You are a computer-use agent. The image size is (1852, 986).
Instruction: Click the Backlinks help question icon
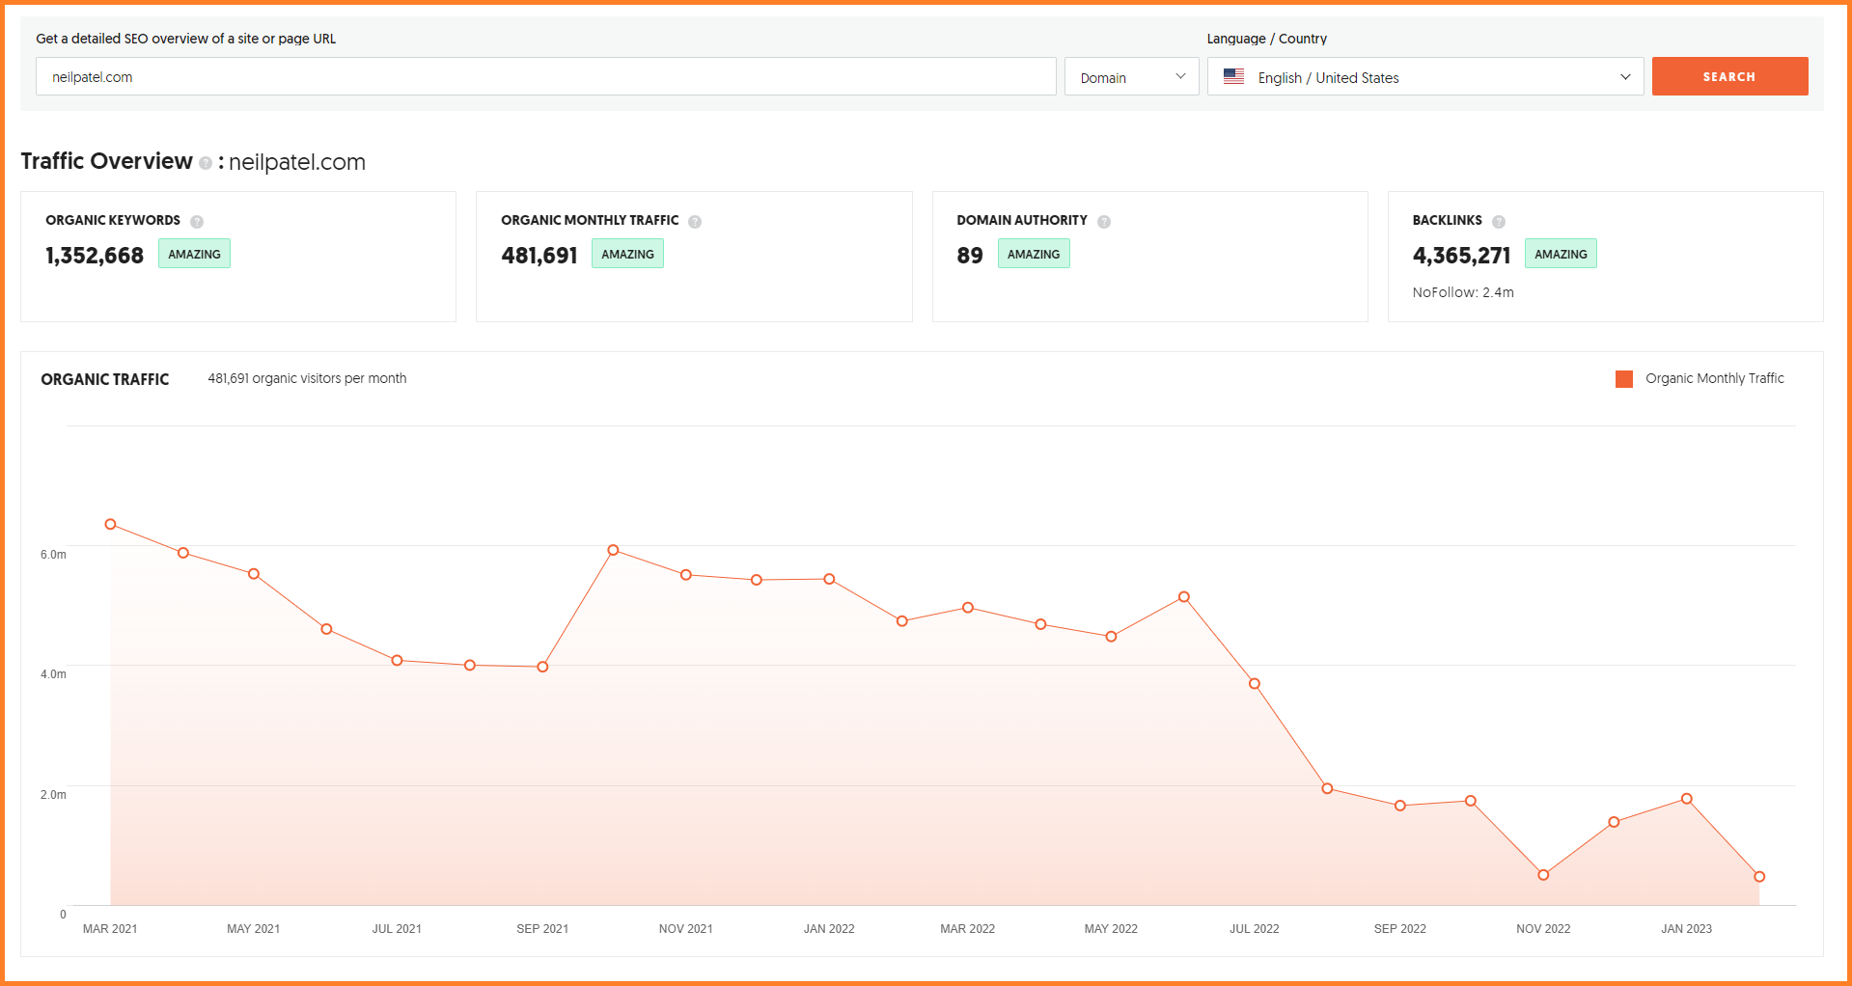pyautogui.click(x=1499, y=222)
